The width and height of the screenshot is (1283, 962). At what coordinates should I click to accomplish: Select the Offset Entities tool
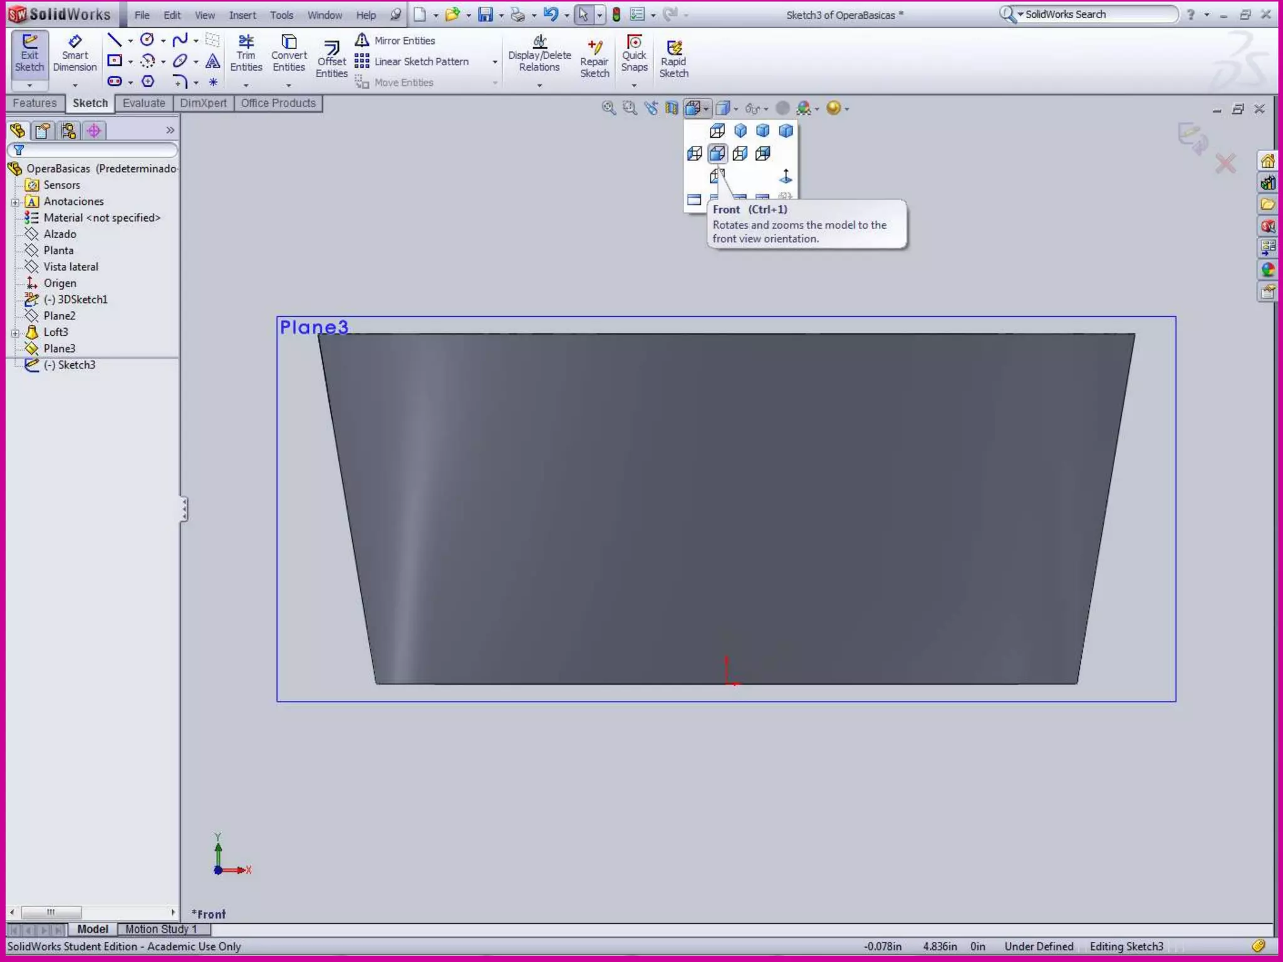[x=331, y=60]
